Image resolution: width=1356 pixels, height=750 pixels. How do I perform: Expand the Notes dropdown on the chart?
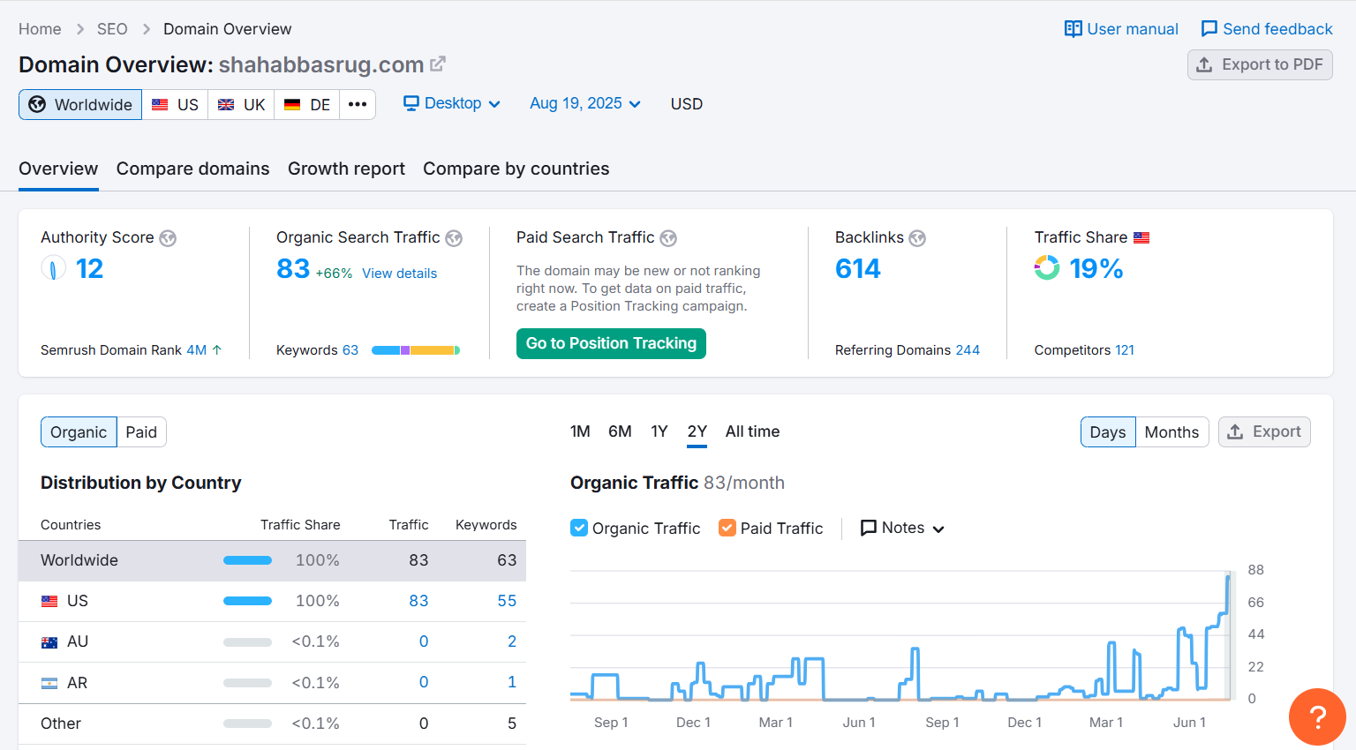(x=901, y=528)
